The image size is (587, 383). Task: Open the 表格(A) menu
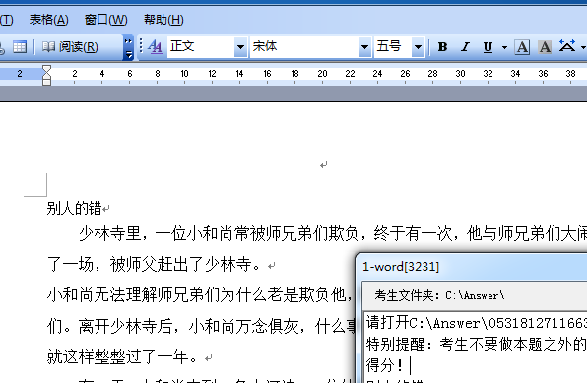pos(48,20)
